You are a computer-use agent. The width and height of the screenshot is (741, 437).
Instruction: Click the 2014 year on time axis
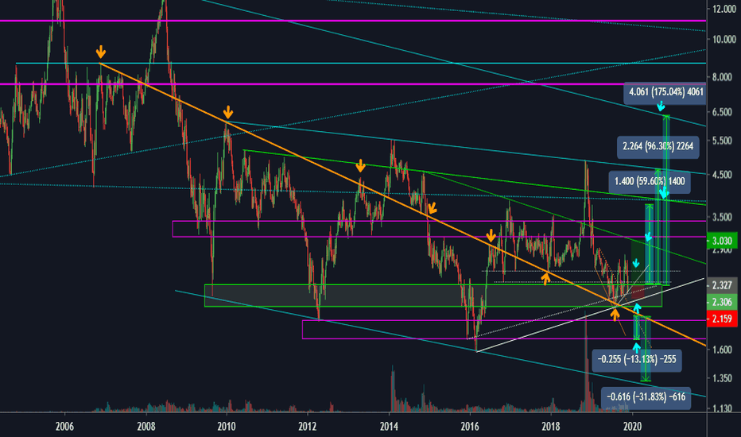[389, 427]
